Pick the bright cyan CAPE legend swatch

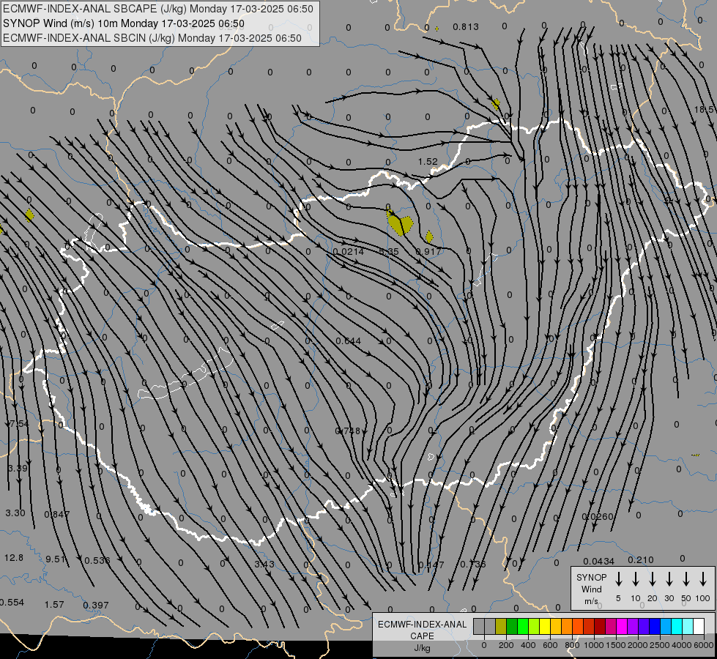(x=677, y=627)
